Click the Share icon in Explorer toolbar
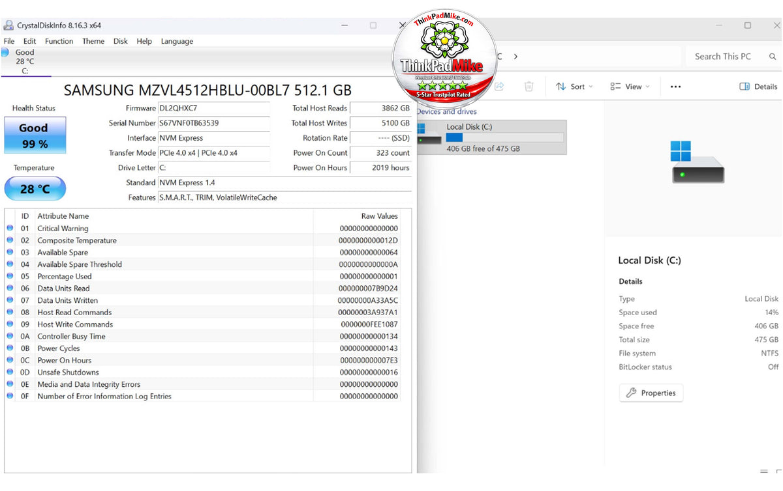 point(500,87)
